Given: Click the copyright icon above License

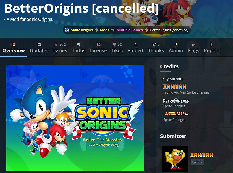Looking at the screenshot, I should (x=98, y=44).
